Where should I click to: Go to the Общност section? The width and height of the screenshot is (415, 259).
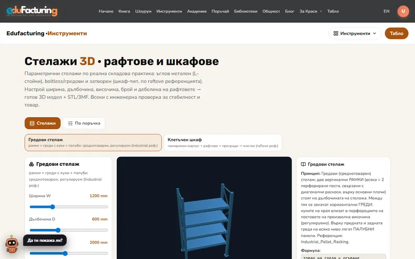click(x=271, y=11)
